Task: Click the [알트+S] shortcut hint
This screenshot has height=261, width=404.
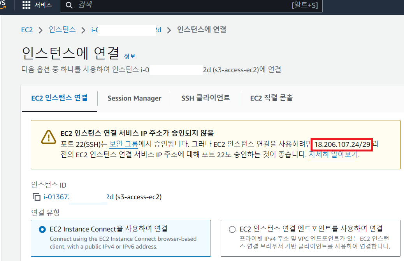Action: [305, 5]
